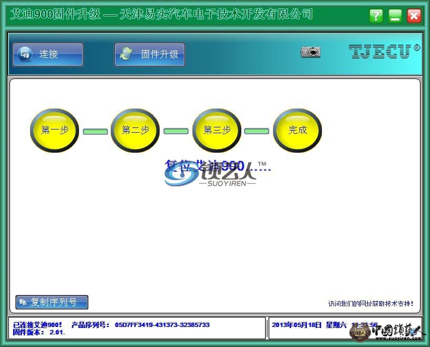Open help with the question mark icon

(376, 16)
